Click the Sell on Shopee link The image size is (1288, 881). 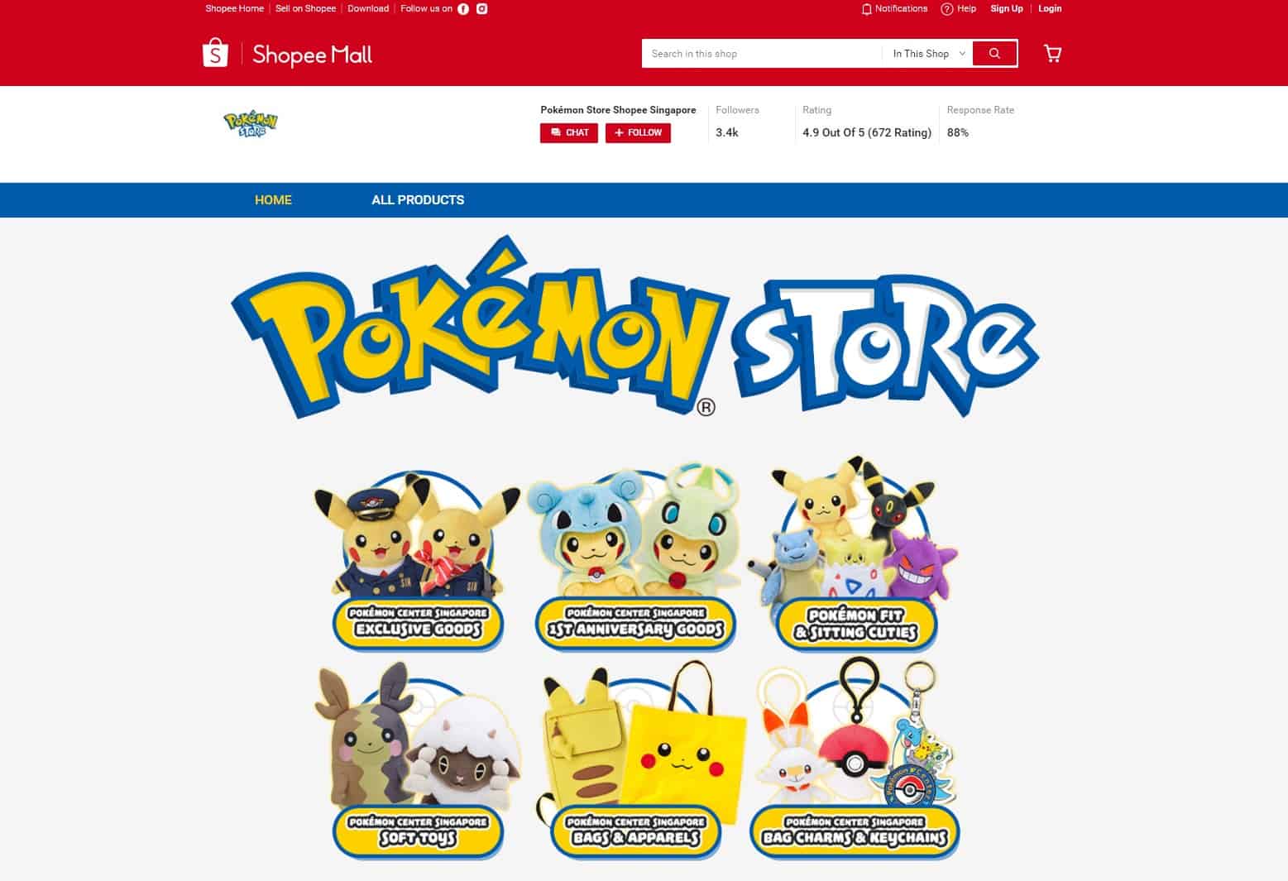coord(305,9)
